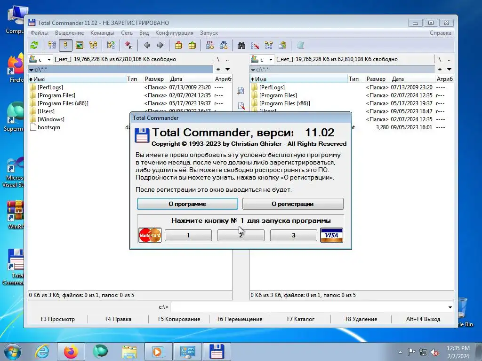Select the Full details view toolbar icon

(66, 46)
